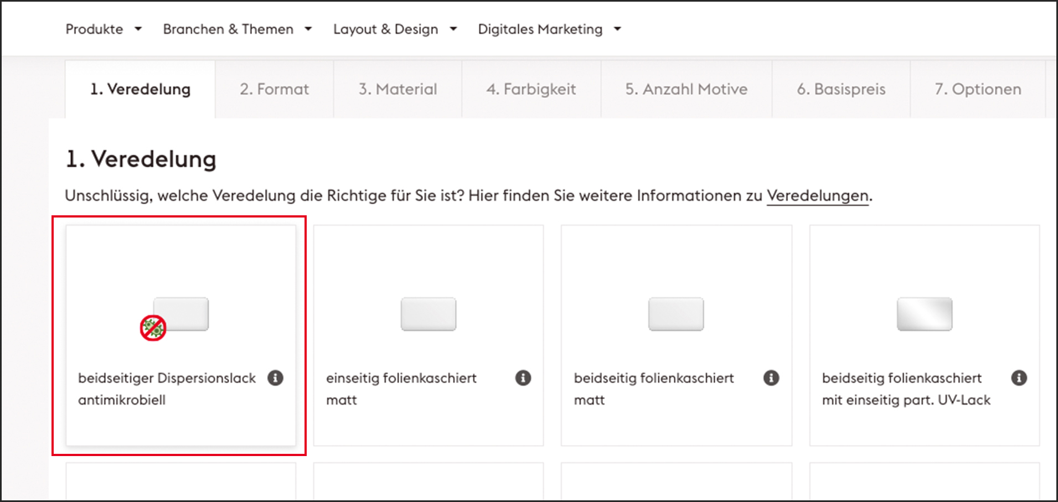
Task: Jump to the 7. Optionen tab
Action: pos(978,89)
